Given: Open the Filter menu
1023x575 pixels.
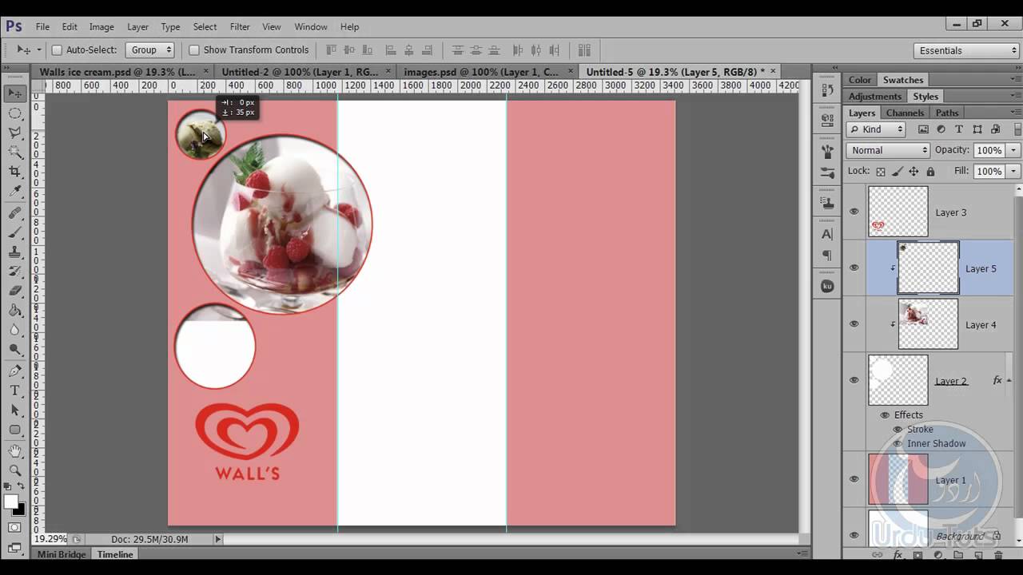Looking at the screenshot, I should point(240,26).
